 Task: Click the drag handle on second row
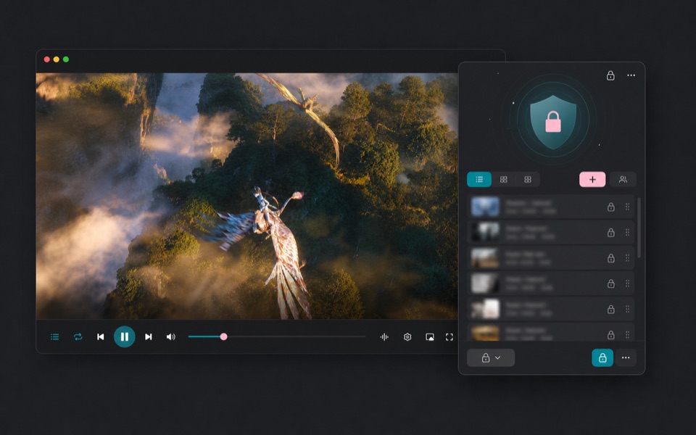coord(628,232)
